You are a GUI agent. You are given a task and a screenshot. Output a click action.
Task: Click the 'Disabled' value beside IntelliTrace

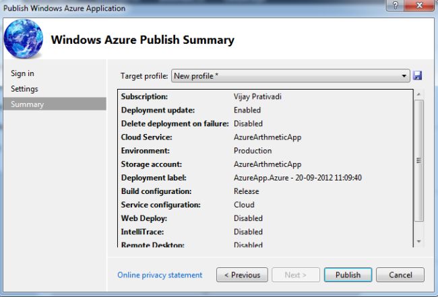pyautogui.click(x=248, y=232)
